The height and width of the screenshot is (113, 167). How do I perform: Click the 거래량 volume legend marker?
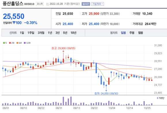click(x=157, y=98)
